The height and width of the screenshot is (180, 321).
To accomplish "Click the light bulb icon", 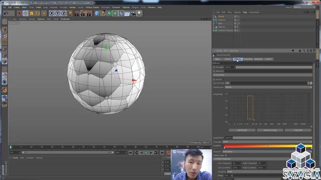I will pyautogui.click(x=139, y=13).
